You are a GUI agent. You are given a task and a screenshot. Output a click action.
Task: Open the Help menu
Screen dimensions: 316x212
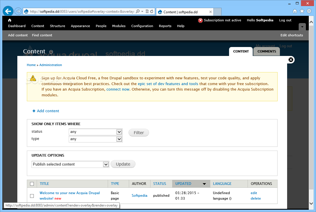click(x=181, y=26)
